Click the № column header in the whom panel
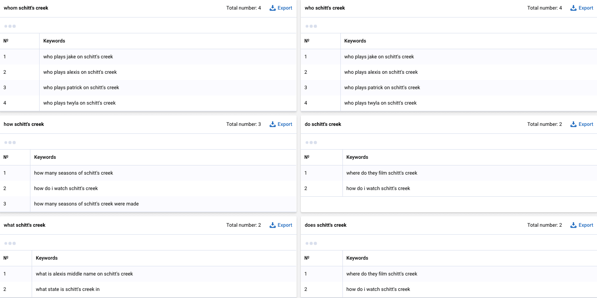Image resolution: width=597 pixels, height=298 pixels. point(6,41)
